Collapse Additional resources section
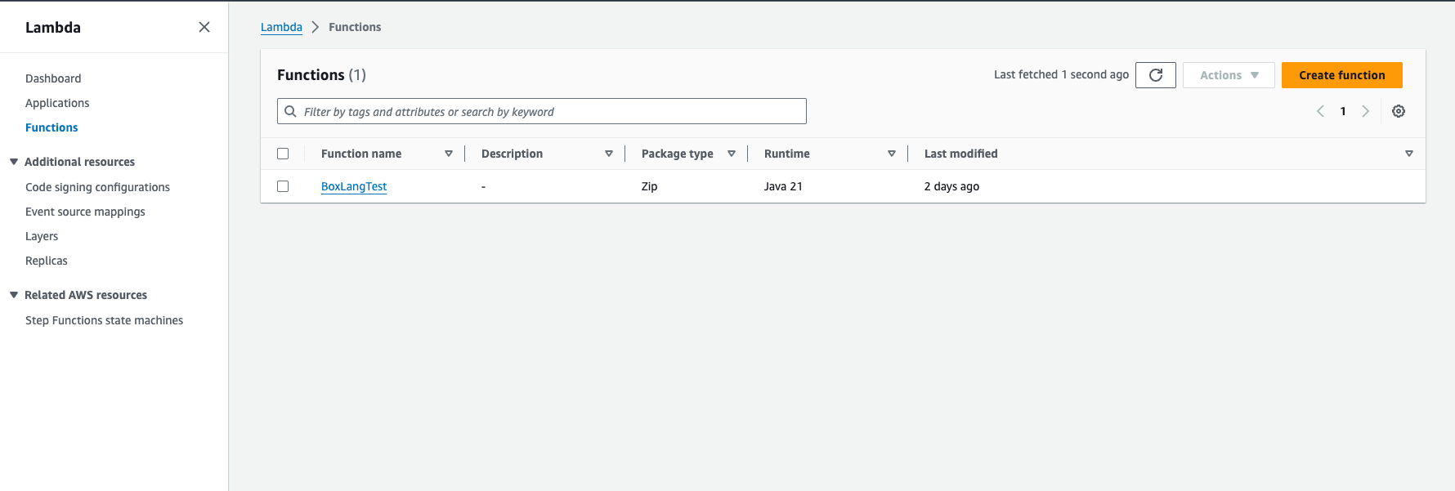Image resolution: width=1455 pixels, height=491 pixels. pyautogui.click(x=14, y=162)
